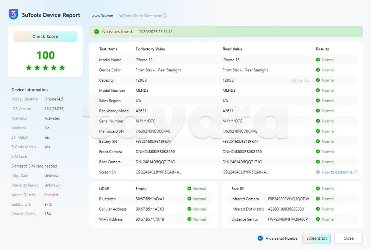Click the info icon in Screen SN row

[x=318, y=172]
